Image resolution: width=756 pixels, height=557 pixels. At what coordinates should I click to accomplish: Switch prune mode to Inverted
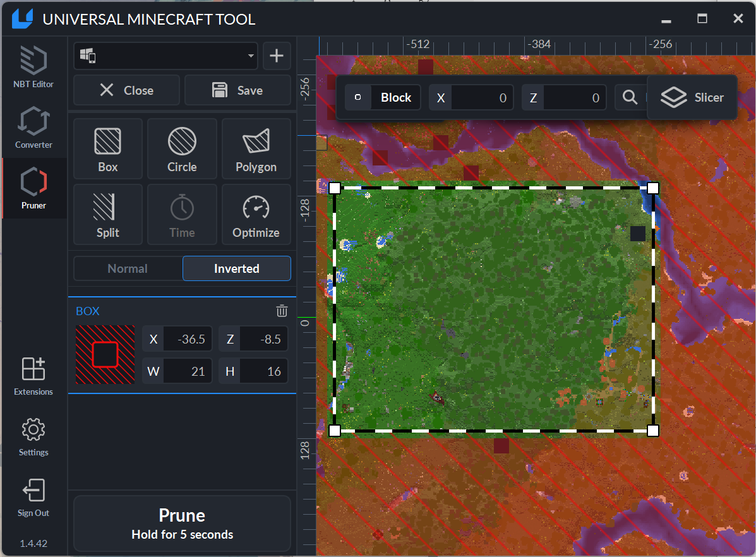[x=237, y=268]
